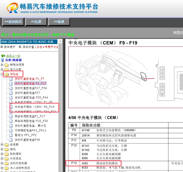Click the 保险丝功能 column header
Screen dimensions: 183x172
click(91, 125)
